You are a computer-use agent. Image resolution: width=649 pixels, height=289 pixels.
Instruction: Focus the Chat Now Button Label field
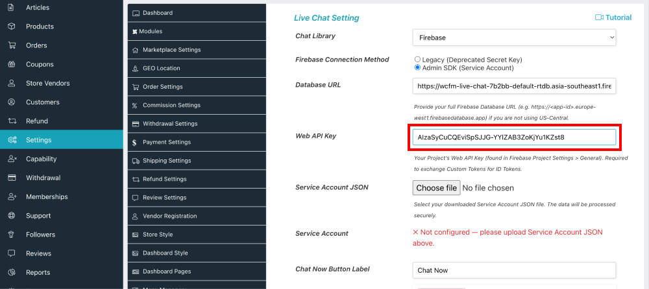point(514,270)
